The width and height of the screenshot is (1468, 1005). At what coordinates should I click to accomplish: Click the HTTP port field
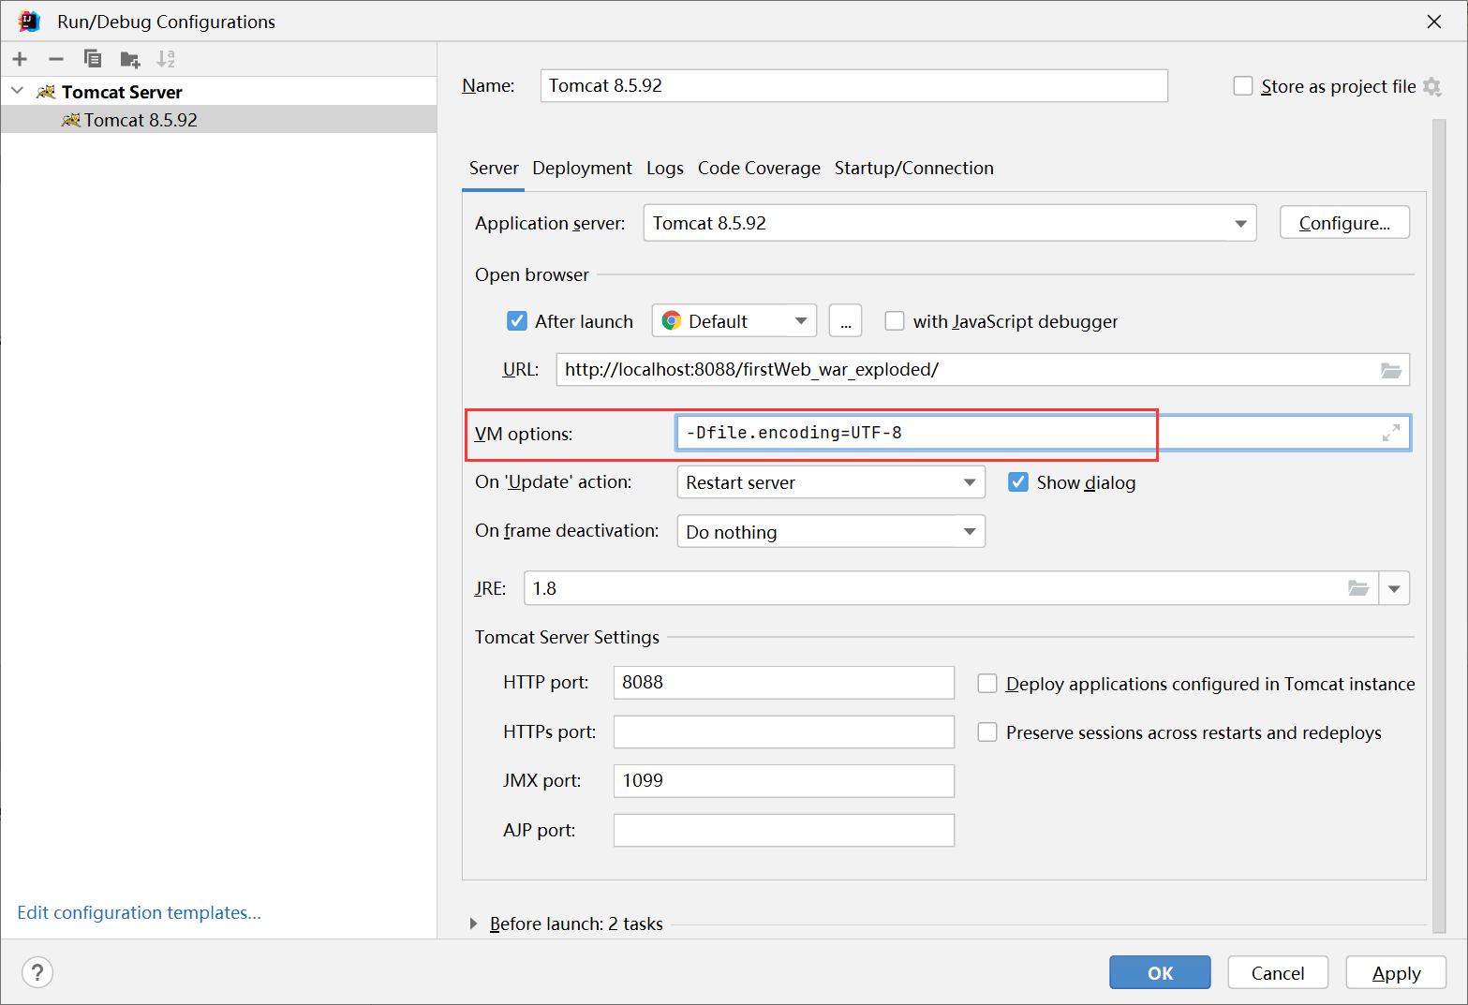point(784,683)
